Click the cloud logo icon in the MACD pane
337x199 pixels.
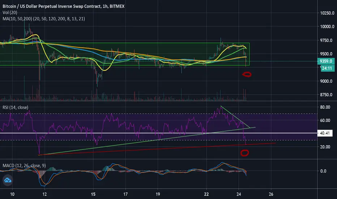click(8, 180)
